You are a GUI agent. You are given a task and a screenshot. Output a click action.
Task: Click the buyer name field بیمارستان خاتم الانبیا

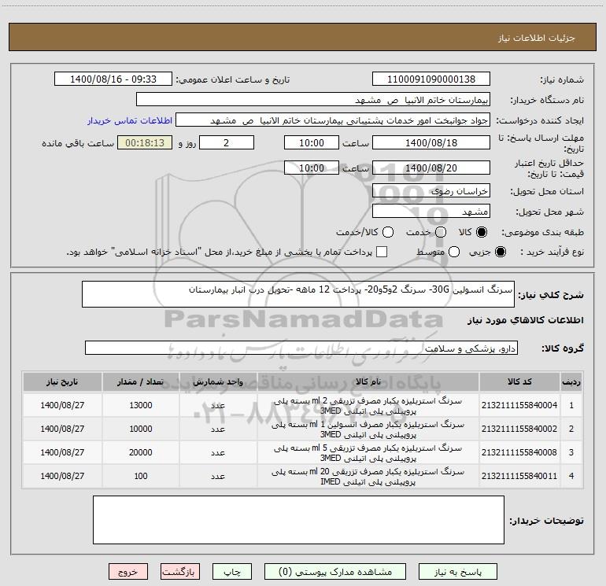pos(313,99)
